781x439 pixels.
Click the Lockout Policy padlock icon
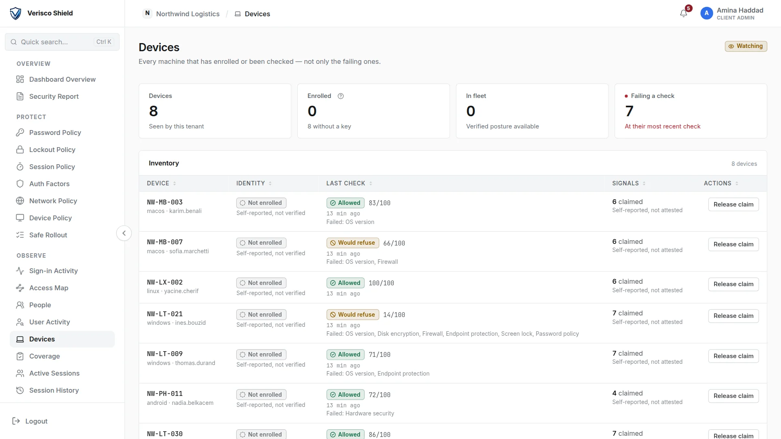[20, 150]
